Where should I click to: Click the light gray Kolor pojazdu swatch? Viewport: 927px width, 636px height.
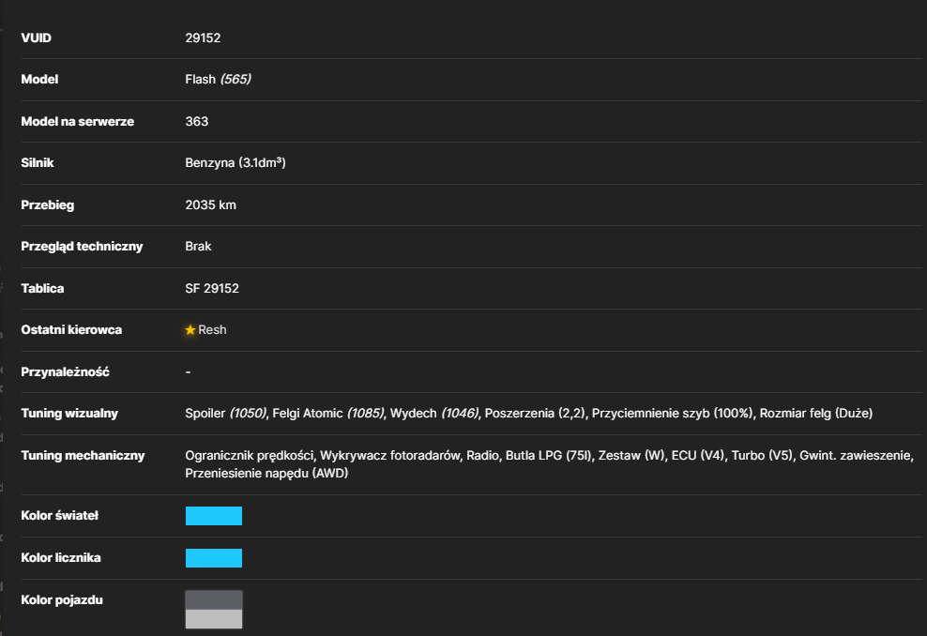tap(213, 619)
